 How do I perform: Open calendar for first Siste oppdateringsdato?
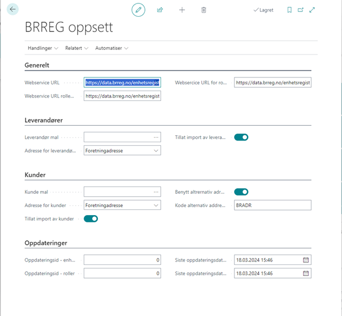306,260
